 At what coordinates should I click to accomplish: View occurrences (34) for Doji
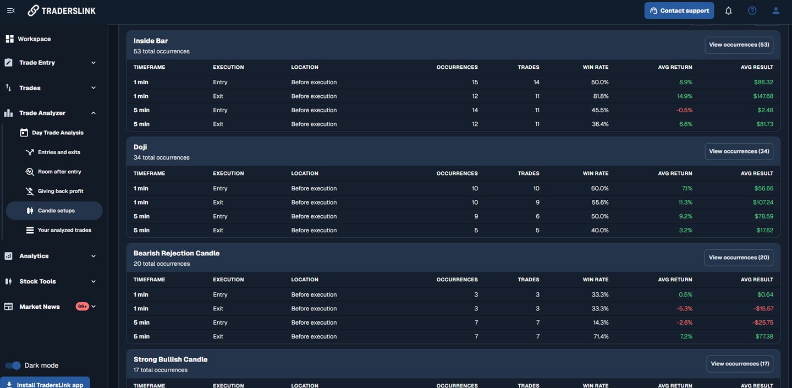coord(739,151)
